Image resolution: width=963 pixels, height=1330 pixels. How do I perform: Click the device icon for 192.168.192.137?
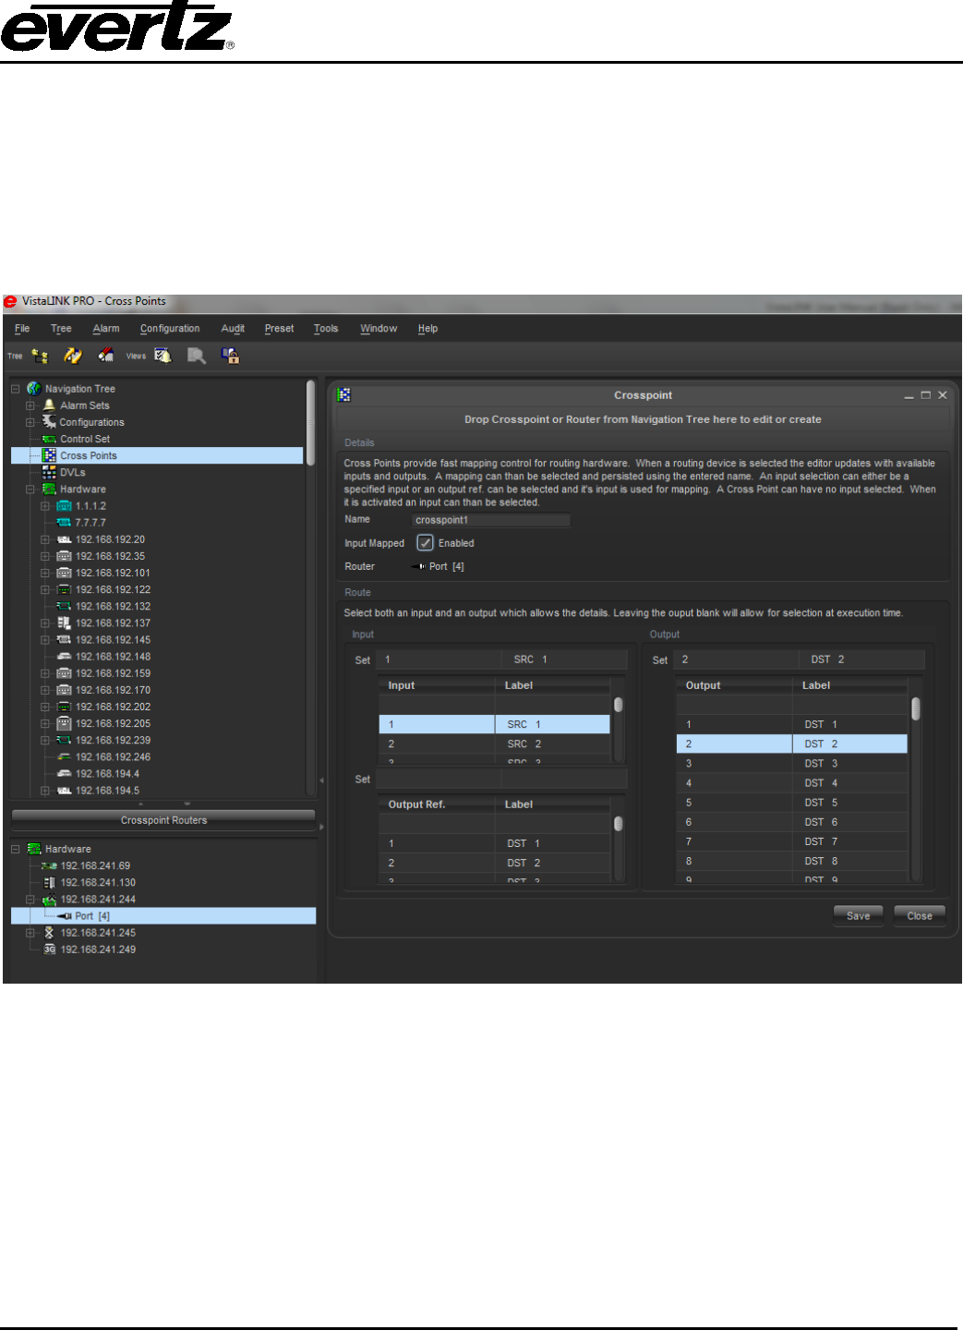coord(65,623)
